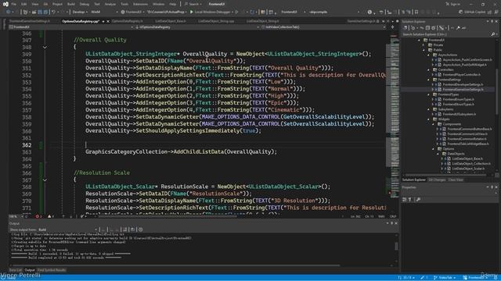
Task: Open the Debug menu
Action: 85,4
